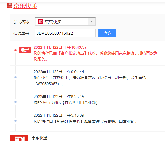Click the 上午5:13:39 timeline dot
The image size is (165, 141).
tap(16, 121)
